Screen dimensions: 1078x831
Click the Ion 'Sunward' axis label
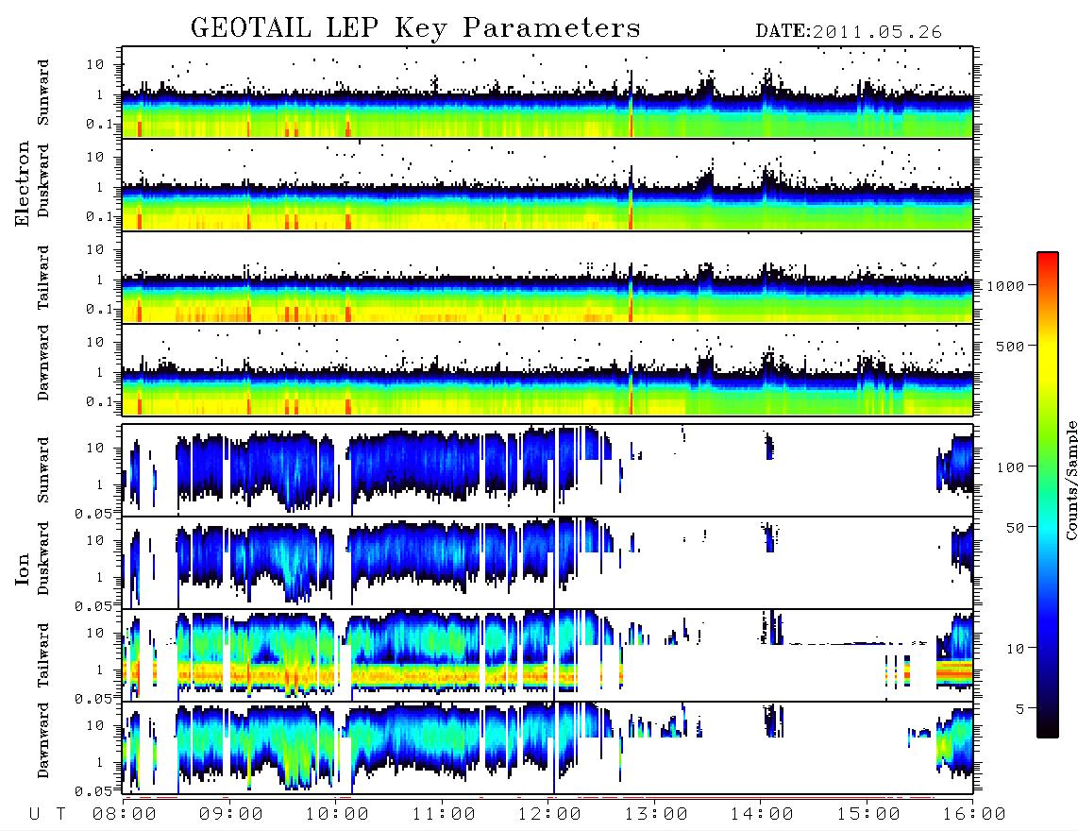[x=42, y=469]
